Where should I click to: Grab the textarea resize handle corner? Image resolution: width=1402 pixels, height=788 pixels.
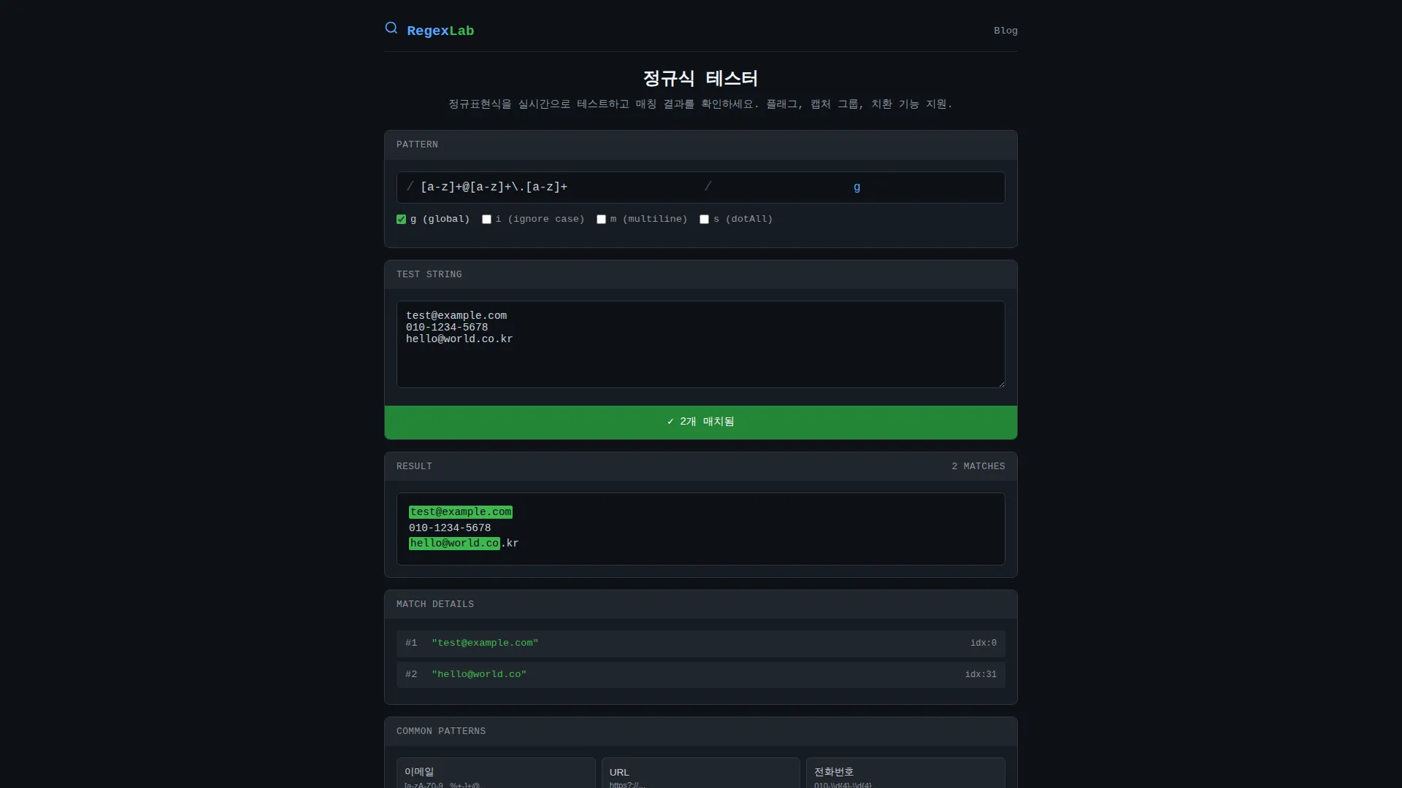coord(1001,384)
